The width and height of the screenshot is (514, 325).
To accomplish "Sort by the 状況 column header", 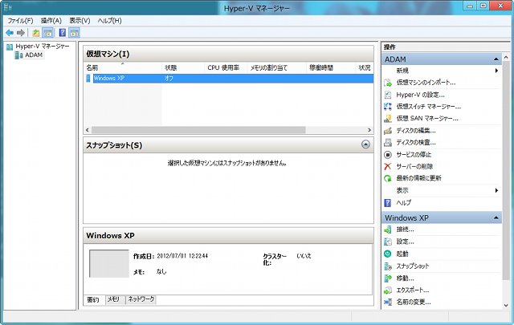I will 364,68.
